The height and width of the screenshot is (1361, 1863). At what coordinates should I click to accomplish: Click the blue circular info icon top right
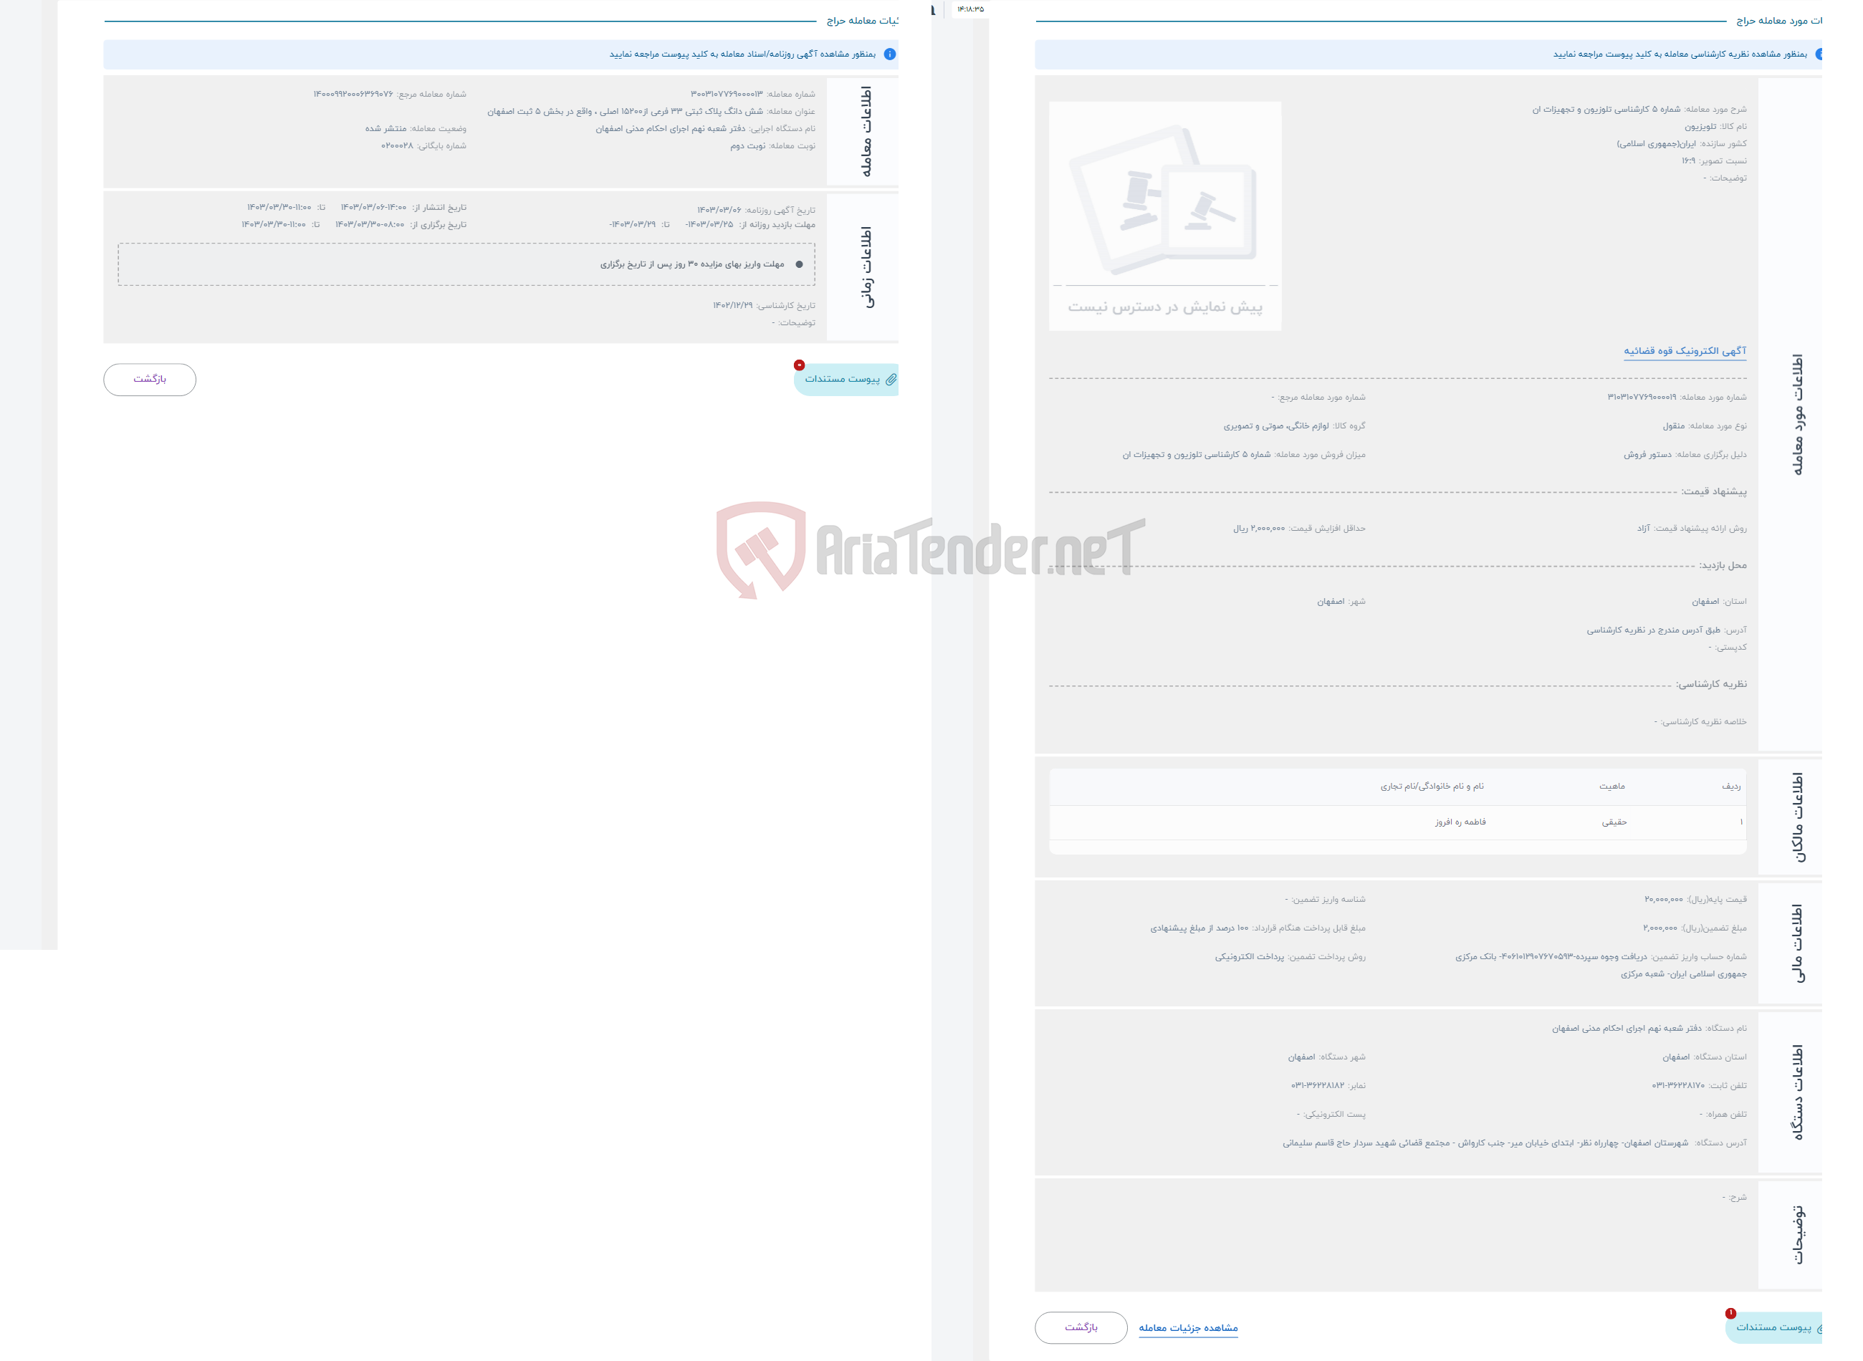[1818, 58]
